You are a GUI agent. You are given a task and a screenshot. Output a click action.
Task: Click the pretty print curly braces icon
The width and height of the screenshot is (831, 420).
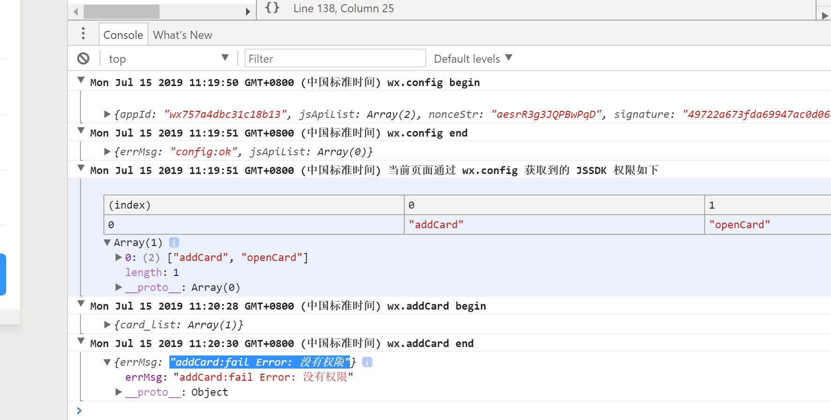pyautogui.click(x=272, y=7)
